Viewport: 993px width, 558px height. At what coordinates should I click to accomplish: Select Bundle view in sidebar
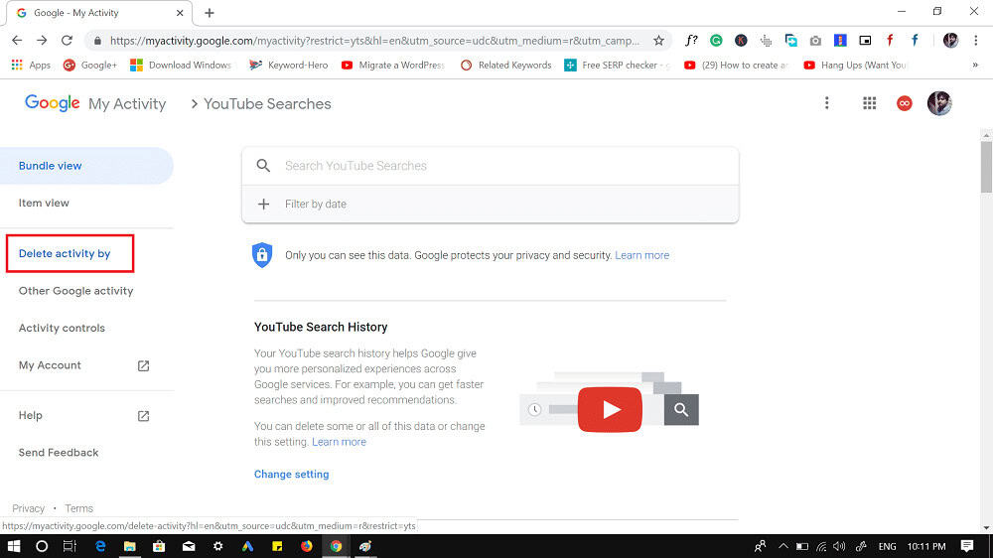pyautogui.click(x=86, y=166)
